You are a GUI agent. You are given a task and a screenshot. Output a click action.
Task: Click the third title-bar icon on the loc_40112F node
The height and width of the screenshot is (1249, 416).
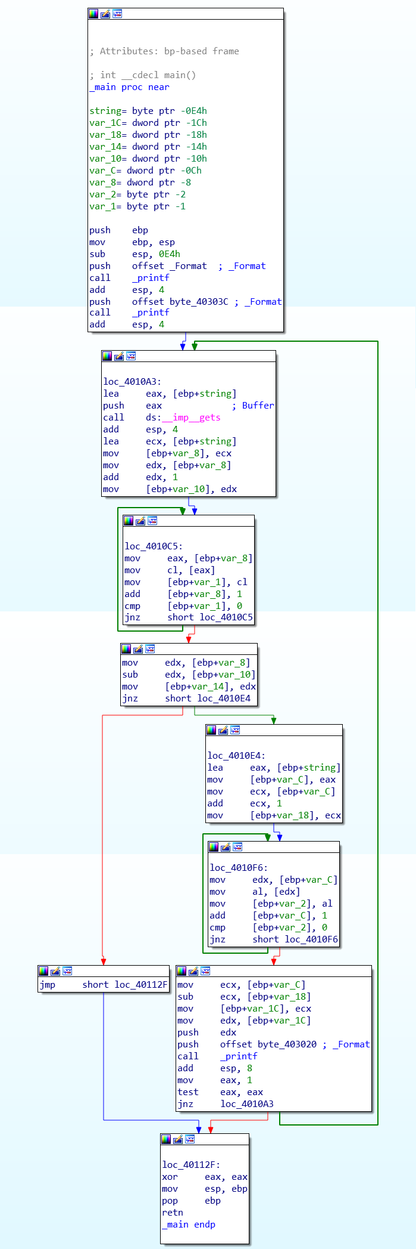pyautogui.click(x=190, y=1139)
